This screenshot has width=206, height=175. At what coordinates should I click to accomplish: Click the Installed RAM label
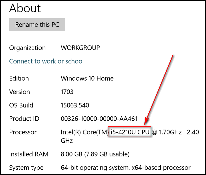click(x=29, y=154)
